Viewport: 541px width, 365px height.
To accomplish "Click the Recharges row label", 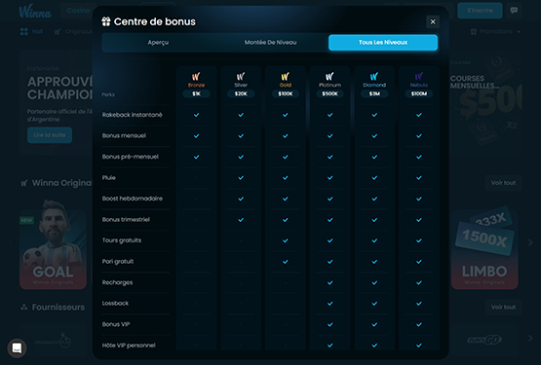I will pyautogui.click(x=117, y=282).
